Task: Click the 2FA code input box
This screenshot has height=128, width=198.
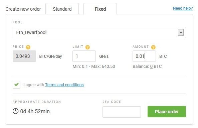Action: coord(122,112)
